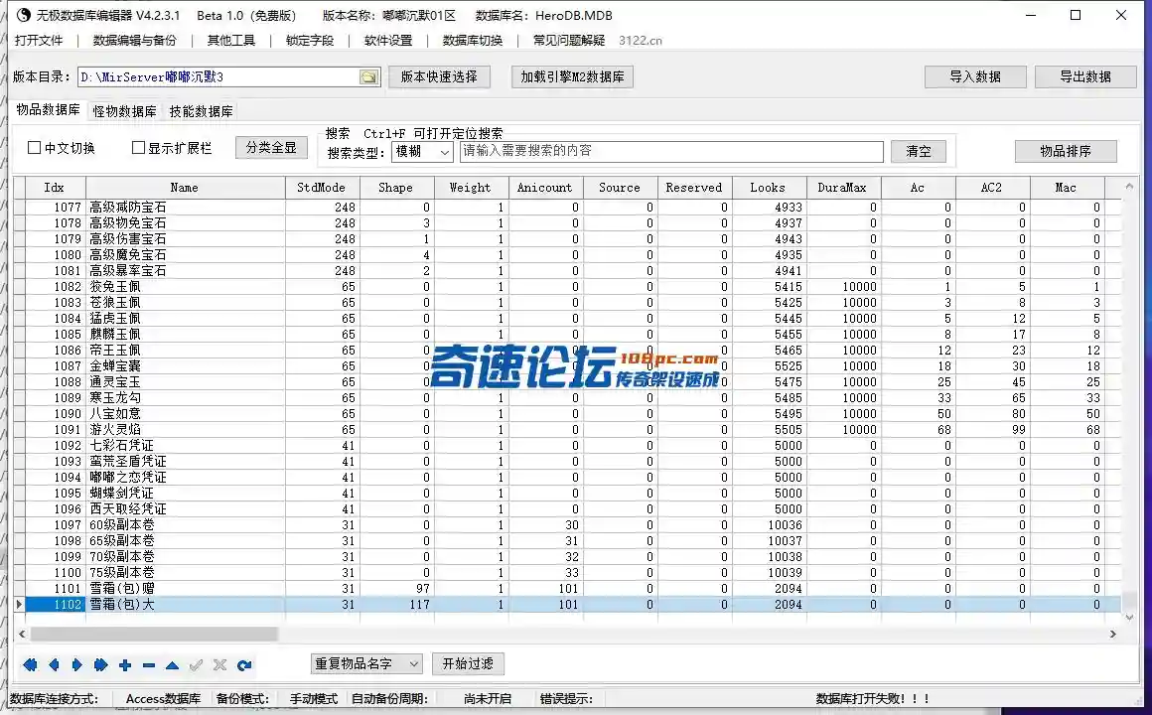Image resolution: width=1152 pixels, height=715 pixels.
Task: Jump to last record with navigator arrow
Action: tap(100, 665)
